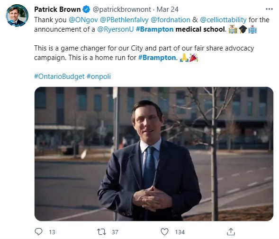View the 37 retweets count
The width and height of the screenshot is (279, 239).
tap(115, 232)
